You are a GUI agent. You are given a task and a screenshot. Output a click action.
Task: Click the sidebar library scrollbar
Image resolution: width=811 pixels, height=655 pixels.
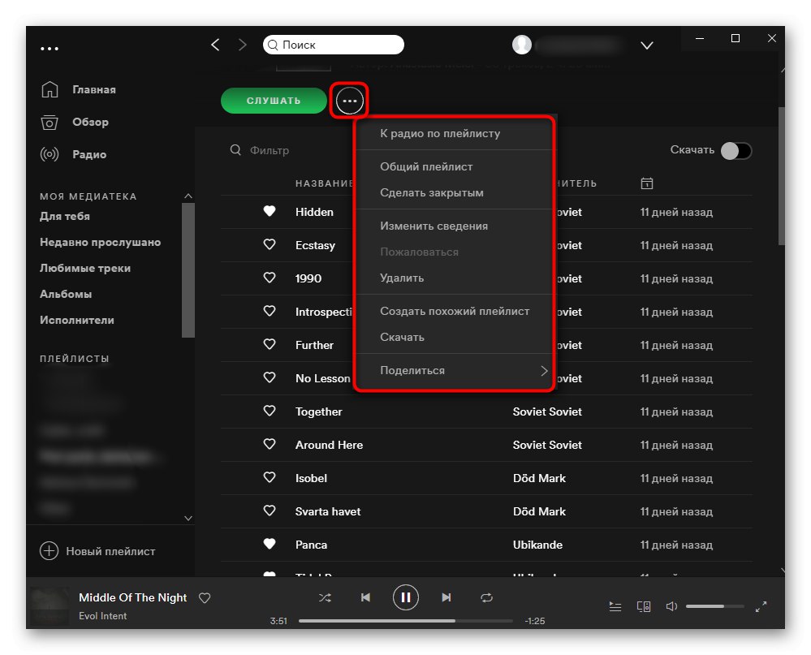pos(188,270)
